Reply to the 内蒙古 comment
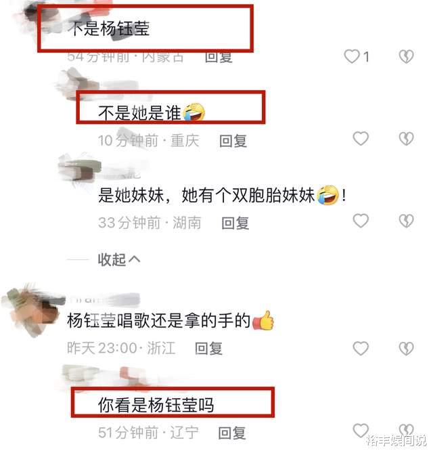Screen dimensions: 433x455 [219, 57]
